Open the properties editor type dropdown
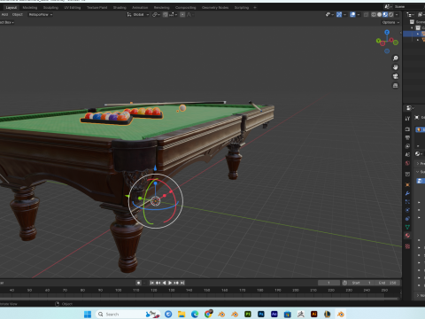This screenshot has width=425, height=319. coord(410,108)
